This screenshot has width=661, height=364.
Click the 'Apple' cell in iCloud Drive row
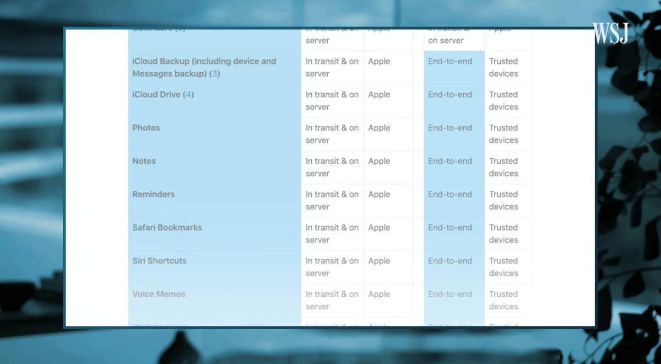click(x=379, y=94)
